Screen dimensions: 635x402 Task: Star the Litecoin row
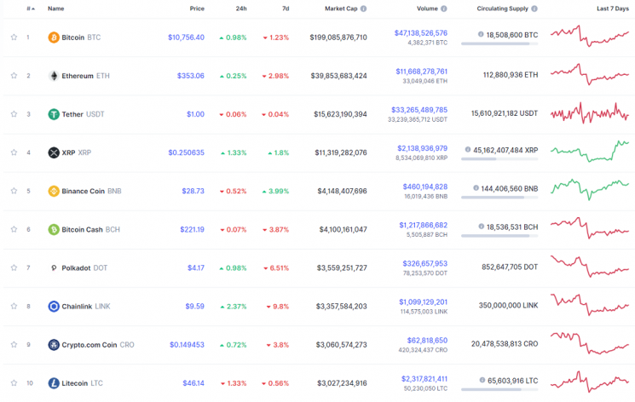[14, 383]
